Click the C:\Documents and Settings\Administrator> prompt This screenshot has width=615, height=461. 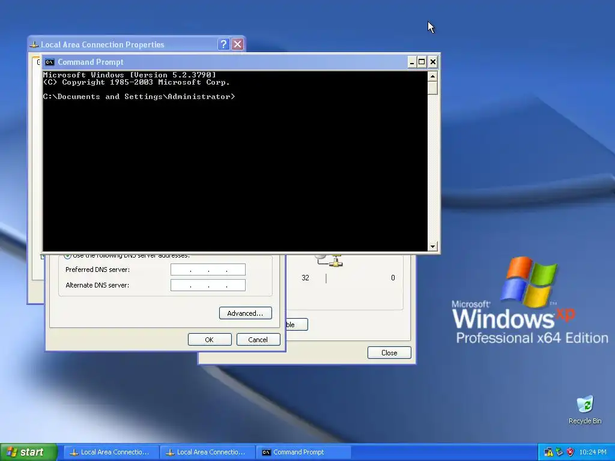click(139, 97)
